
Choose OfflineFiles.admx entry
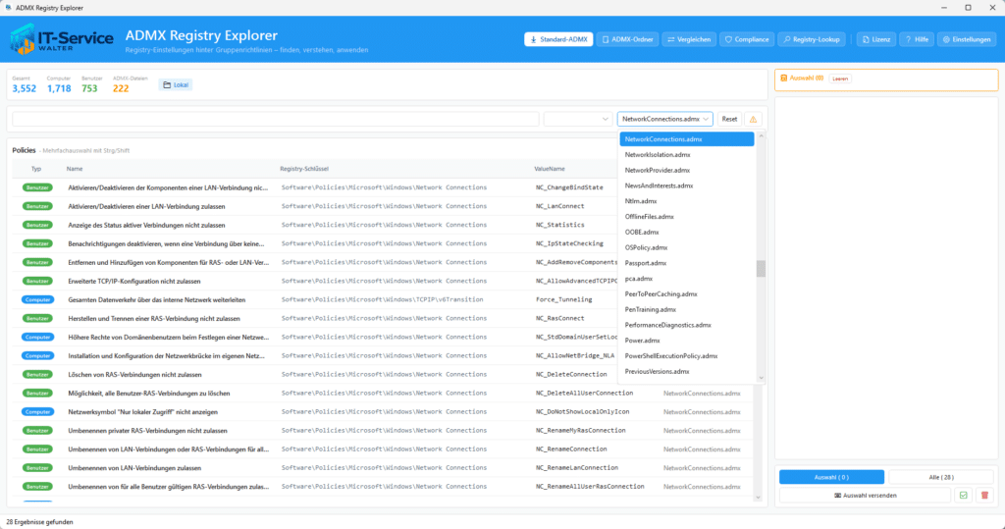[686, 216]
